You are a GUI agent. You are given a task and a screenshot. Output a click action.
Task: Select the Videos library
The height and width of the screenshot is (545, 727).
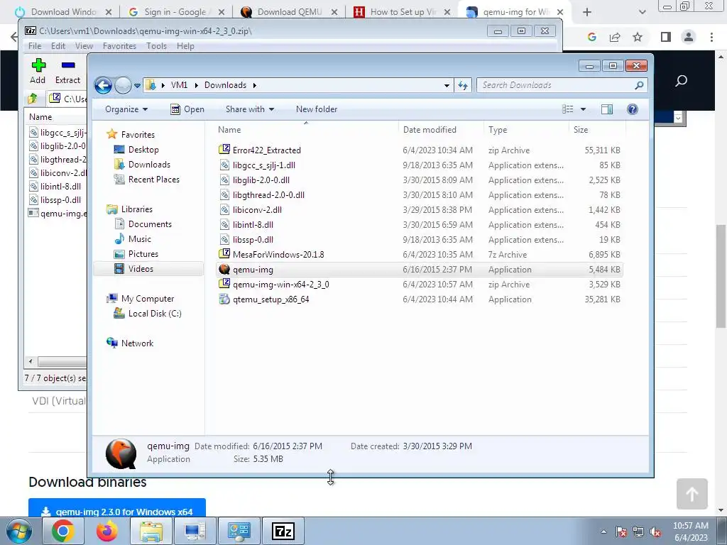pos(141,269)
